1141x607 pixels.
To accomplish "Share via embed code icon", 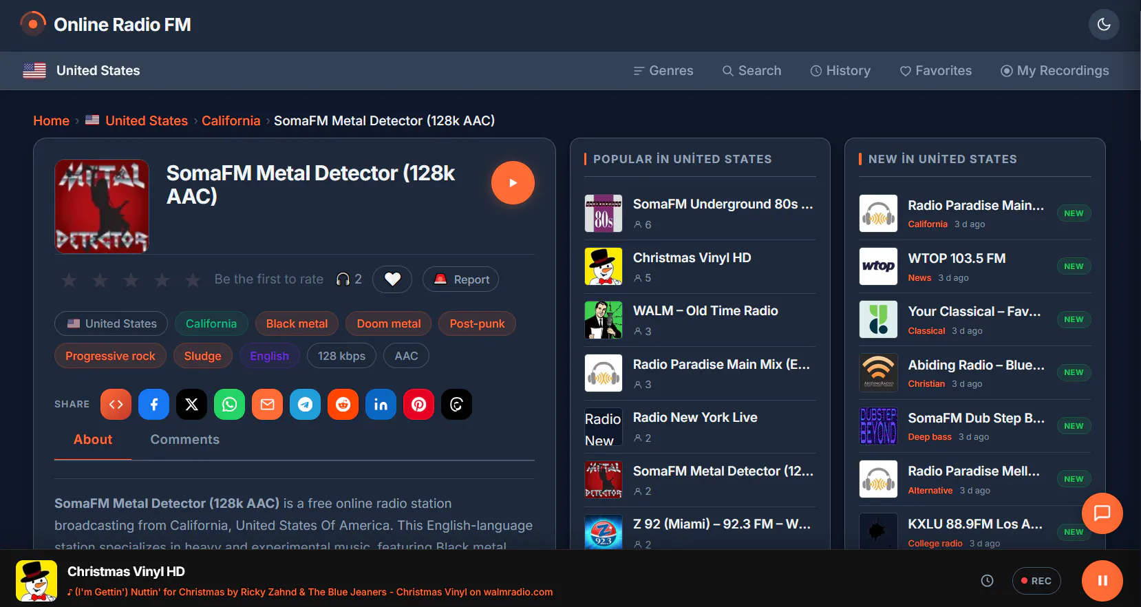I will point(116,404).
